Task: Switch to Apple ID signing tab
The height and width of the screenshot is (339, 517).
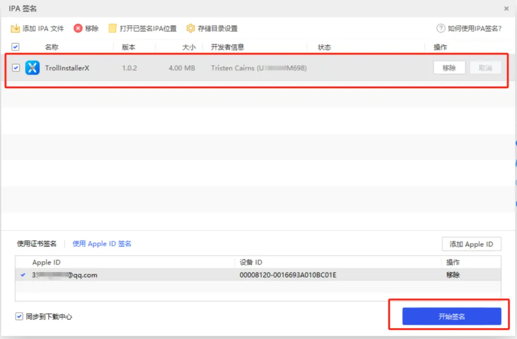Action: [x=101, y=244]
